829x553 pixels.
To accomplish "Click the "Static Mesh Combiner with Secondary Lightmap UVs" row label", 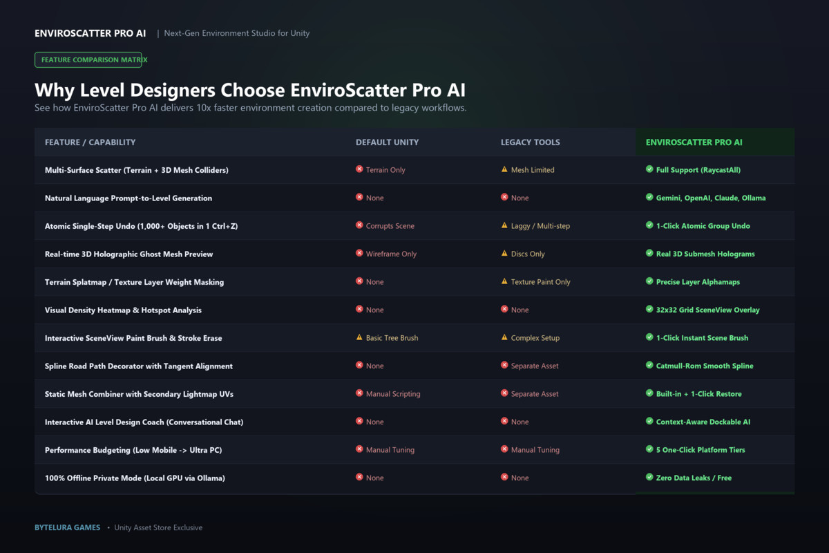I will point(140,394).
